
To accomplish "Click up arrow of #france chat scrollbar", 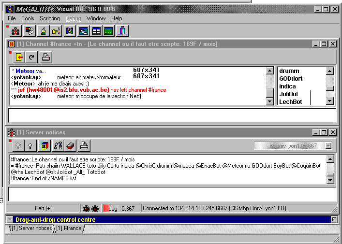I will (270, 71).
